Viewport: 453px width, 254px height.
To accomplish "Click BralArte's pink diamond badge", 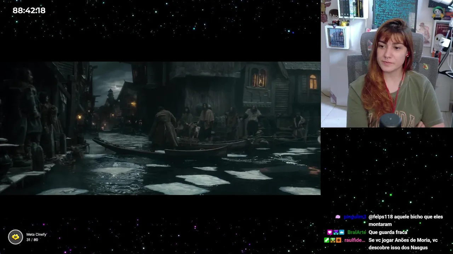I will [330, 232].
